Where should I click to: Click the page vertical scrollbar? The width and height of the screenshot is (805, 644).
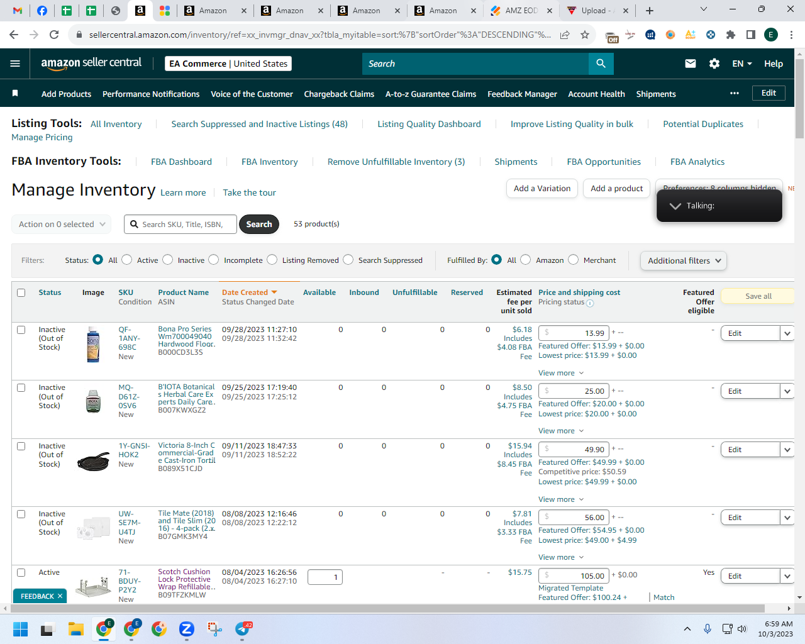799,99
